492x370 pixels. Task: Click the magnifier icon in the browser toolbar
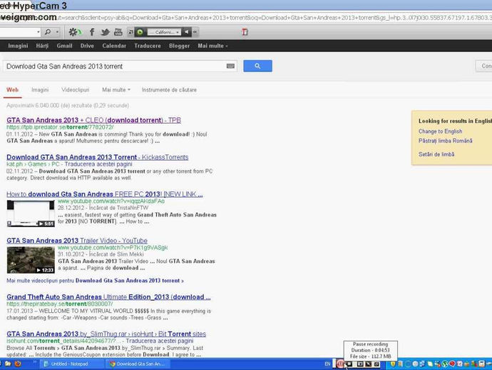coord(48,31)
